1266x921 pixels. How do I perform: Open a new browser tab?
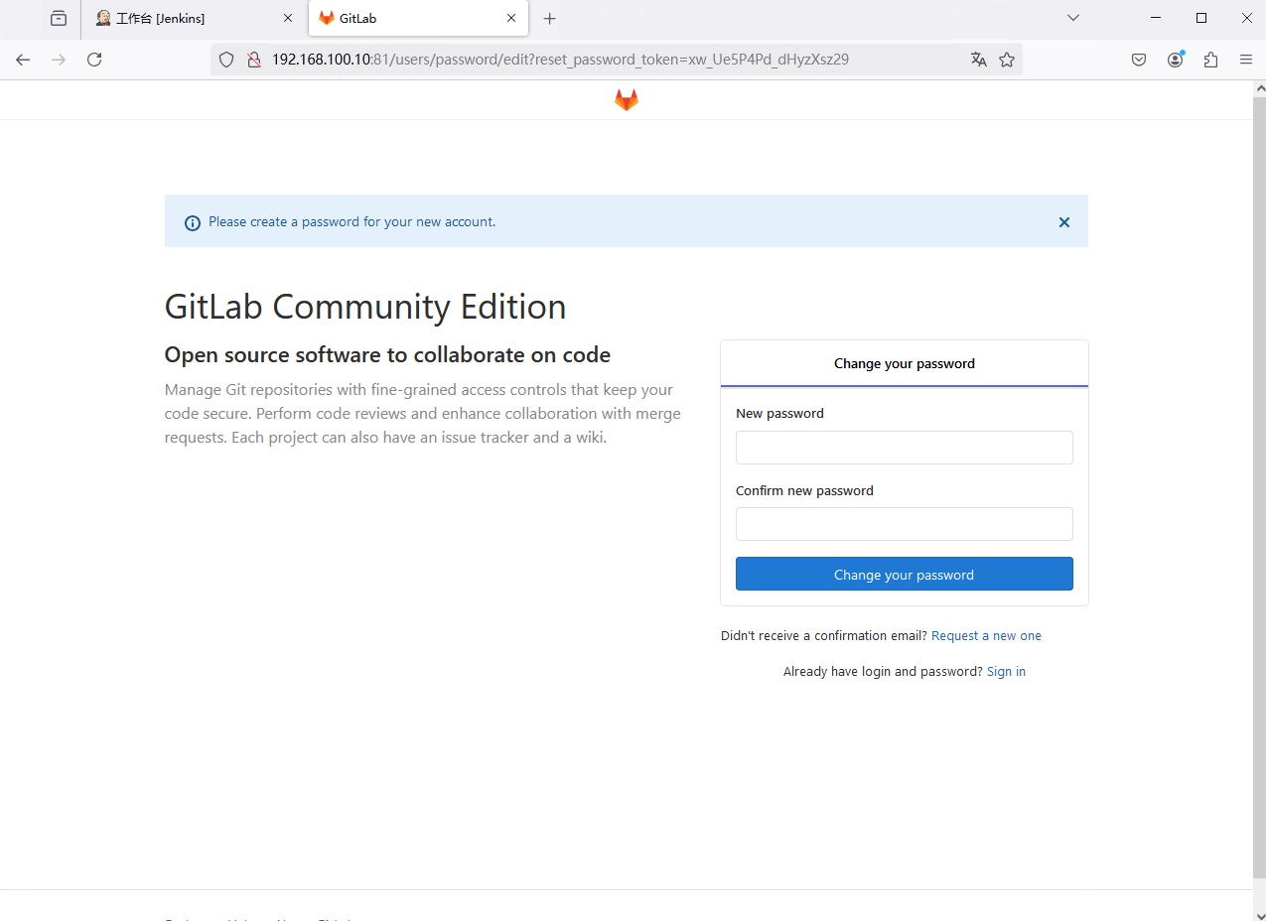coord(550,19)
